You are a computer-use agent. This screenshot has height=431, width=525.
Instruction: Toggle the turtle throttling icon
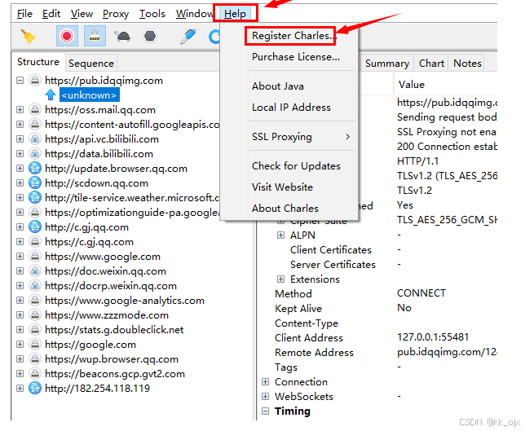(x=122, y=36)
